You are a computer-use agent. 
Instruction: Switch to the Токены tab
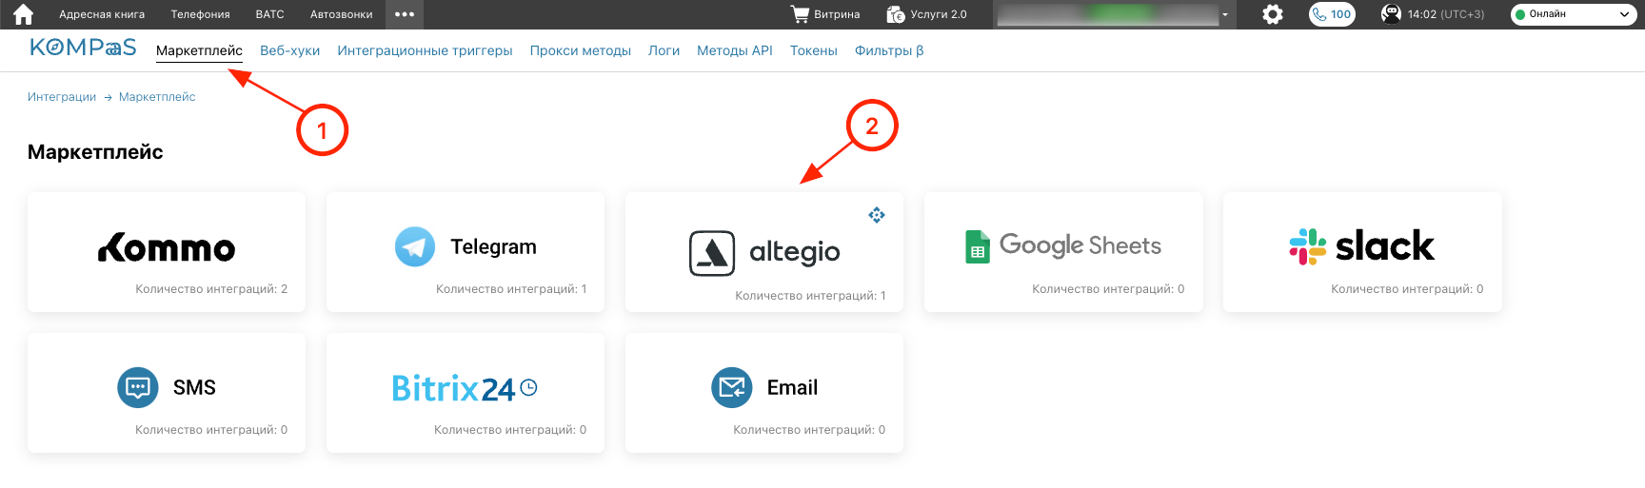[x=813, y=51]
